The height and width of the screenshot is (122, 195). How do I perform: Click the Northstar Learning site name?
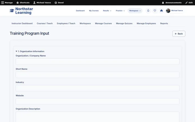pyautogui.click(x=24, y=11)
